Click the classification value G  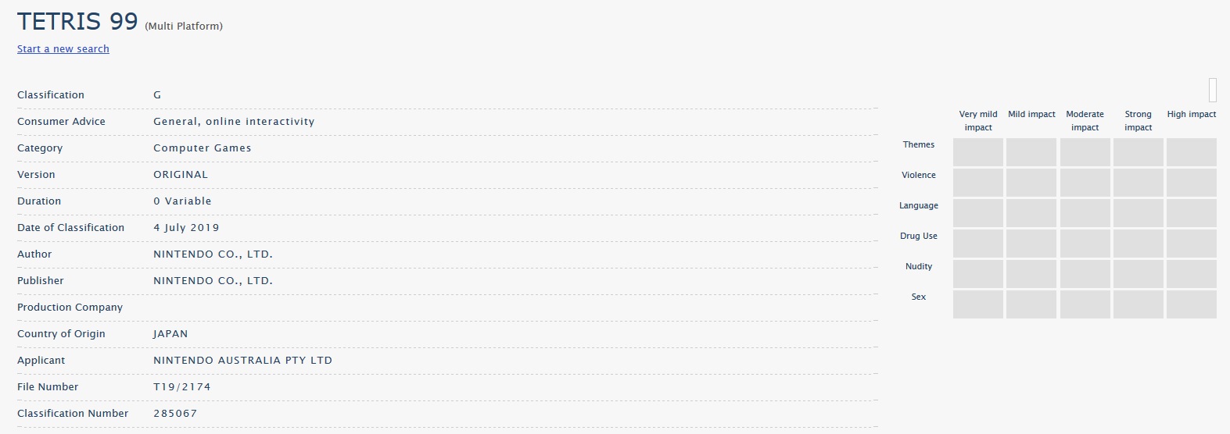coord(157,95)
